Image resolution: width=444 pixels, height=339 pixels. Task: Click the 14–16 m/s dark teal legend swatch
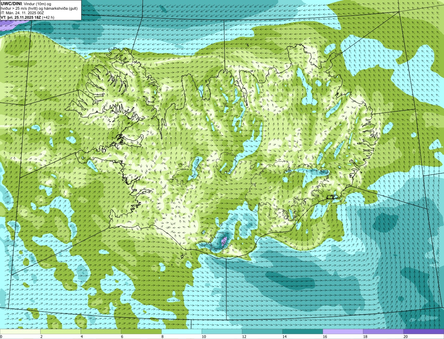303,331
